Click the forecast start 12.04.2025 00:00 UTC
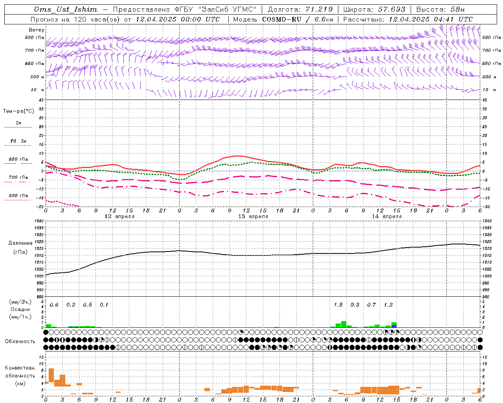Screen dimensions: 503x403 pos(178,19)
